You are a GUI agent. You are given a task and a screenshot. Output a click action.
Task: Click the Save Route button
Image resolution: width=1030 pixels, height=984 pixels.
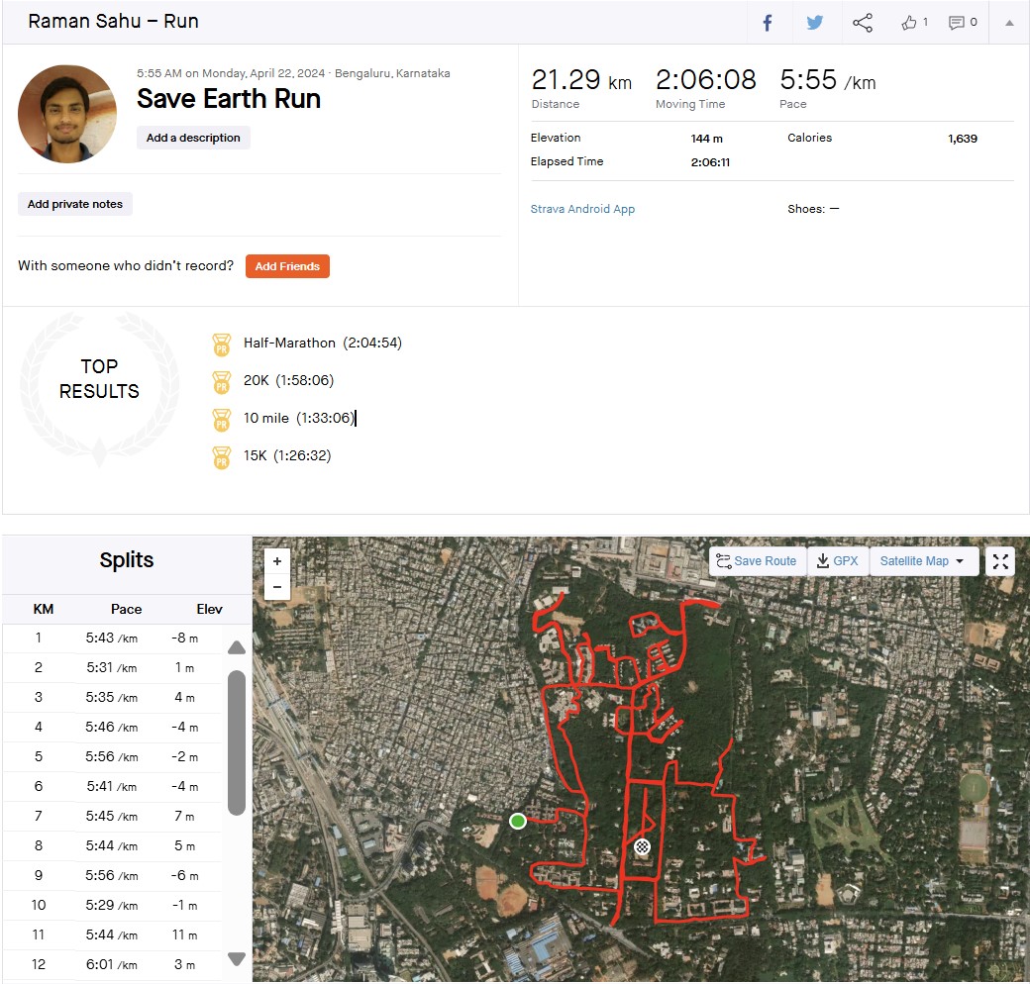[757, 561]
